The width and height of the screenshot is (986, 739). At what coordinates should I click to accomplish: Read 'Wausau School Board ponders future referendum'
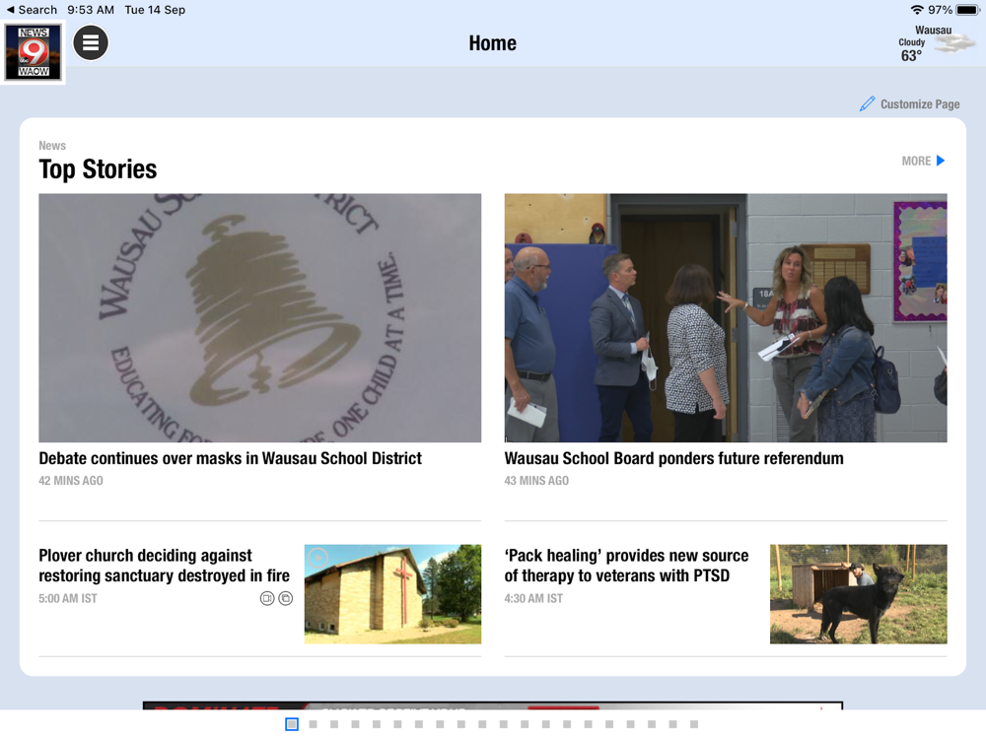[674, 458]
